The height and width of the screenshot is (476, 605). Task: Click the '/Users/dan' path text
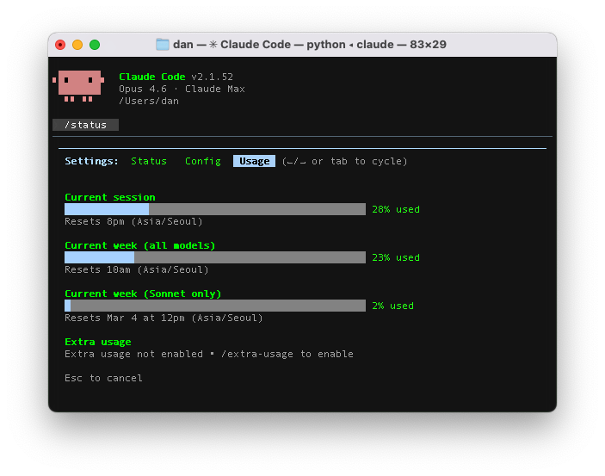pyautogui.click(x=149, y=102)
